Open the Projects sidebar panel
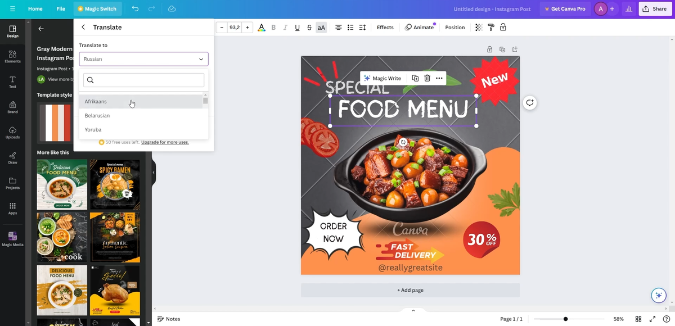Image resolution: width=675 pixels, height=326 pixels. (12, 183)
